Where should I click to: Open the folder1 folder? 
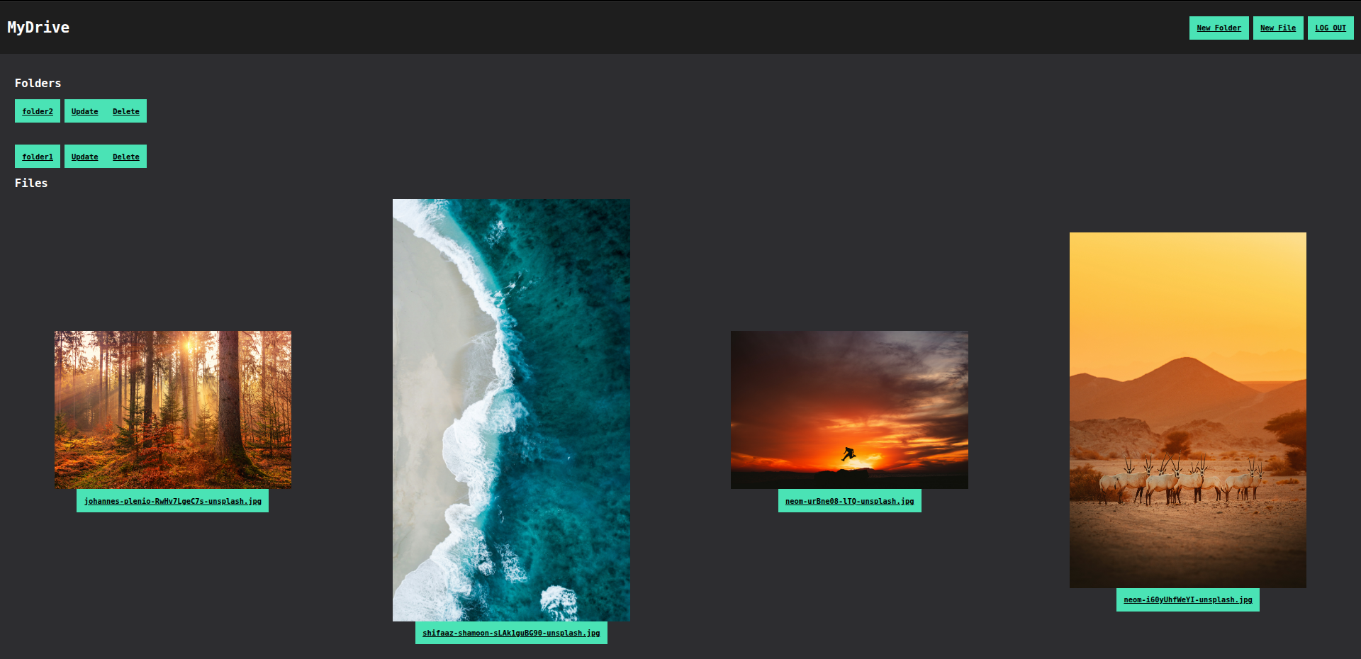point(38,157)
